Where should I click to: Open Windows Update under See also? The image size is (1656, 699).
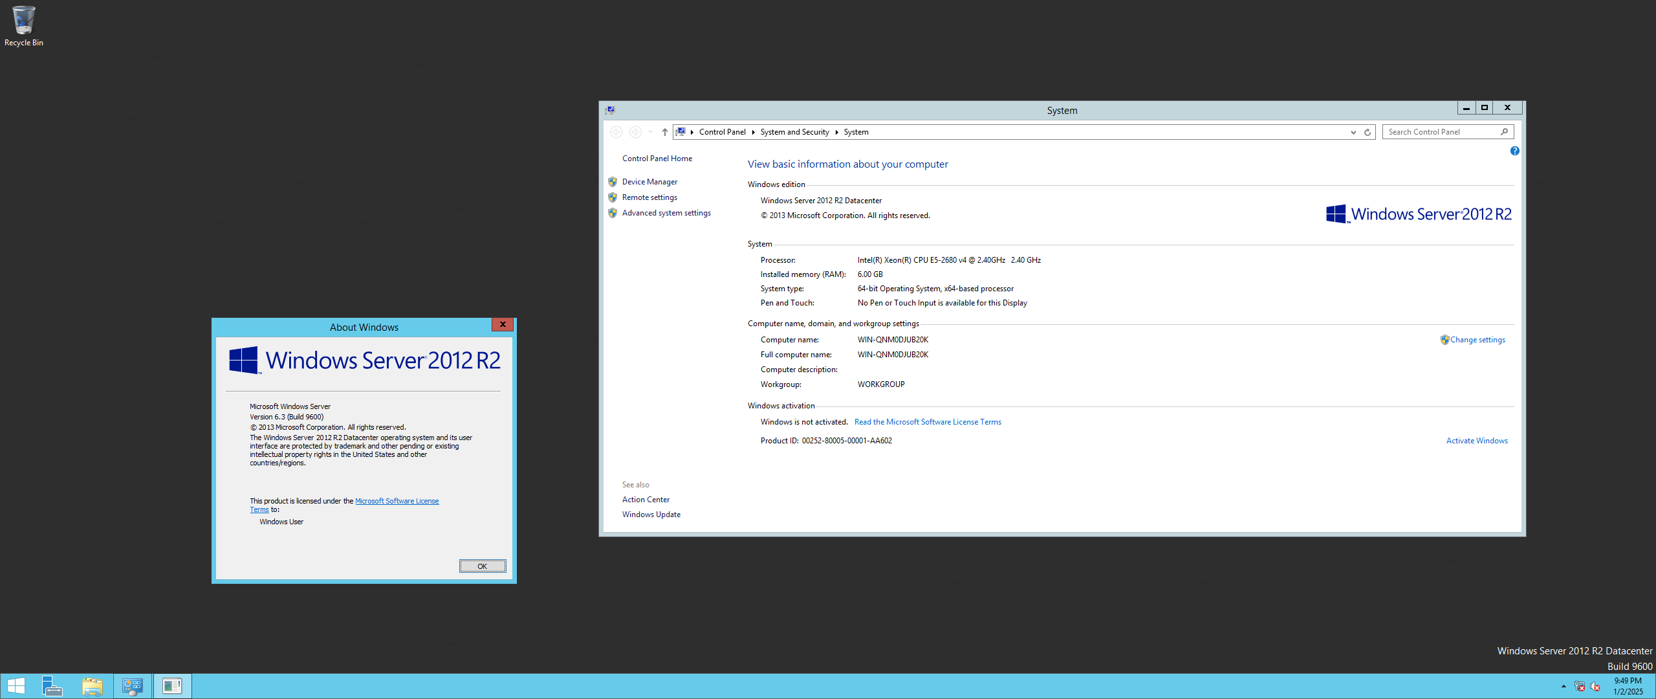(651, 515)
